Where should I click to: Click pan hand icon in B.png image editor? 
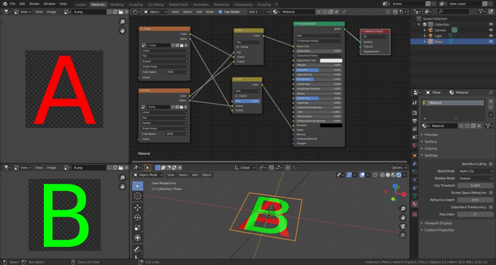click(122, 186)
